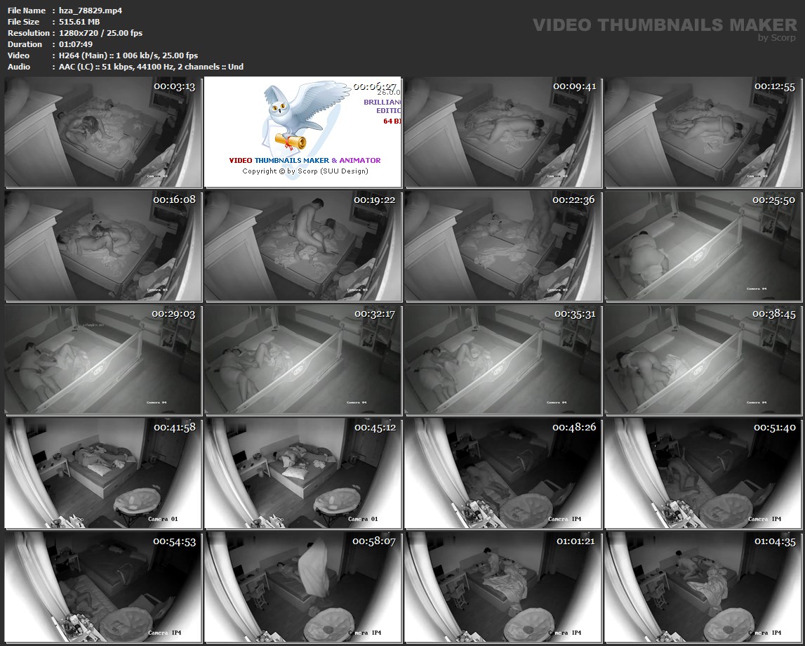Click the 00:06:27 timestamp label
805x646 pixels.
point(375,86)
